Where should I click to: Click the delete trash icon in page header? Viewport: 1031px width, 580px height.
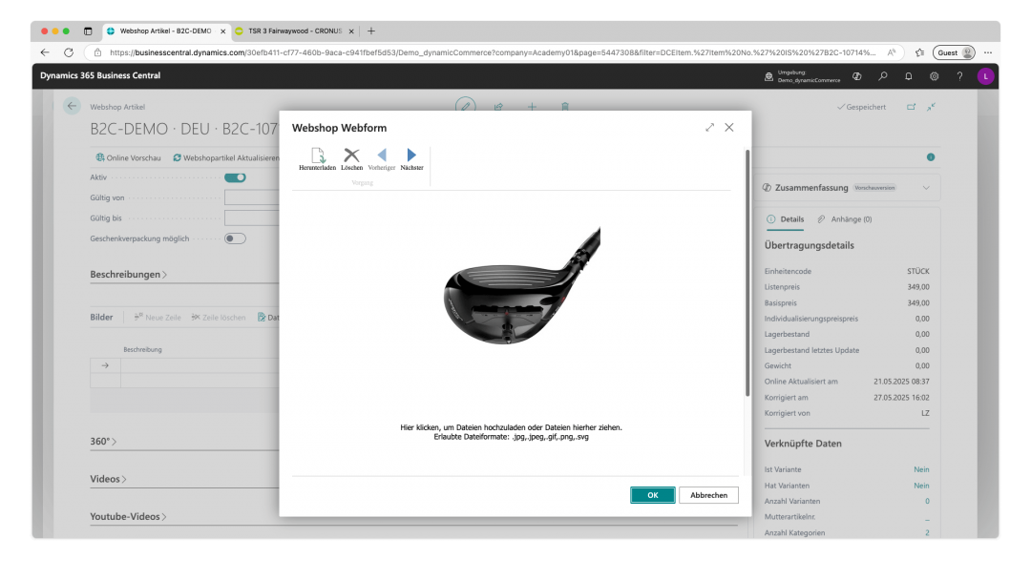[565, 107]
